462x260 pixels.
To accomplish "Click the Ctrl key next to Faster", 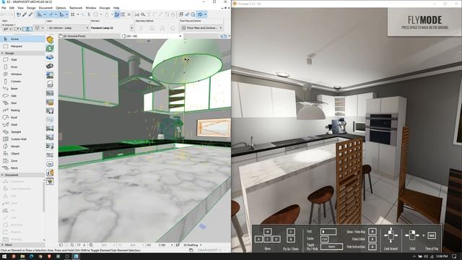I will (x=324, y=239).
